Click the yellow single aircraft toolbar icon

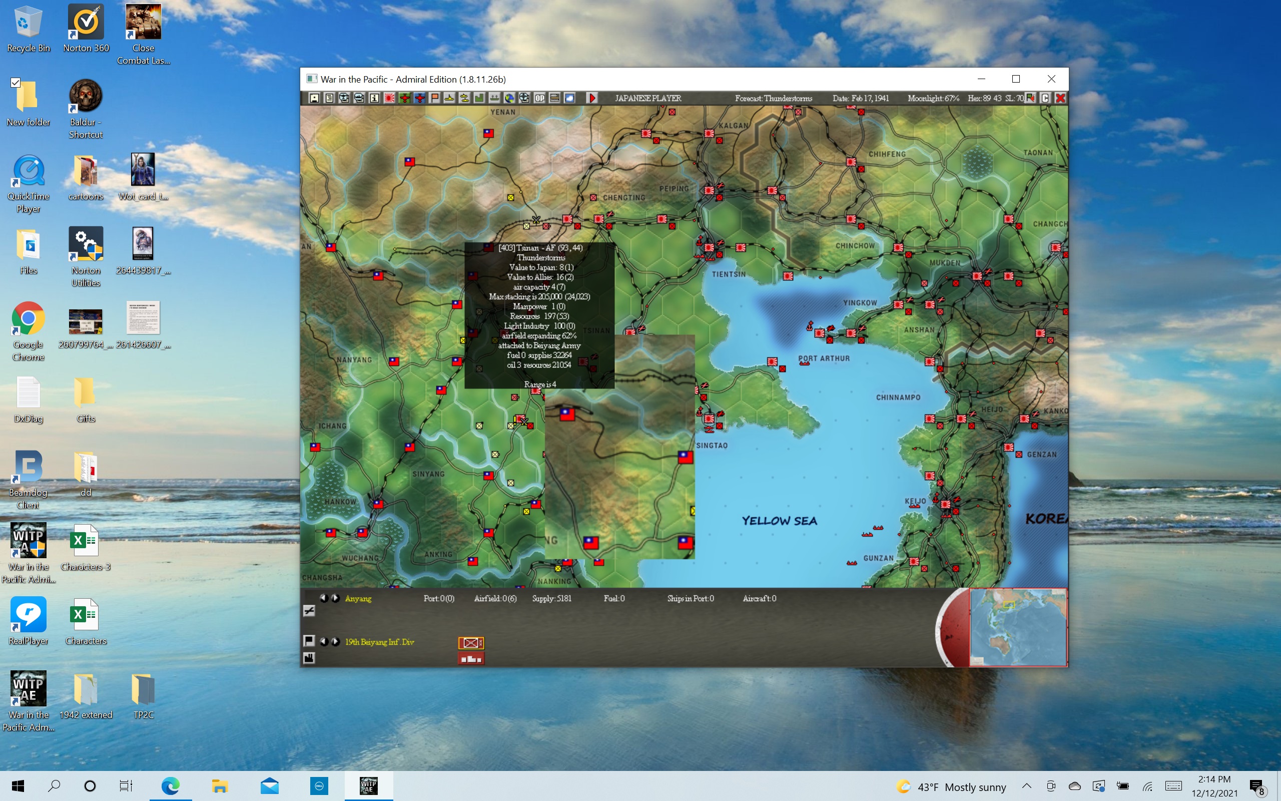449,98
